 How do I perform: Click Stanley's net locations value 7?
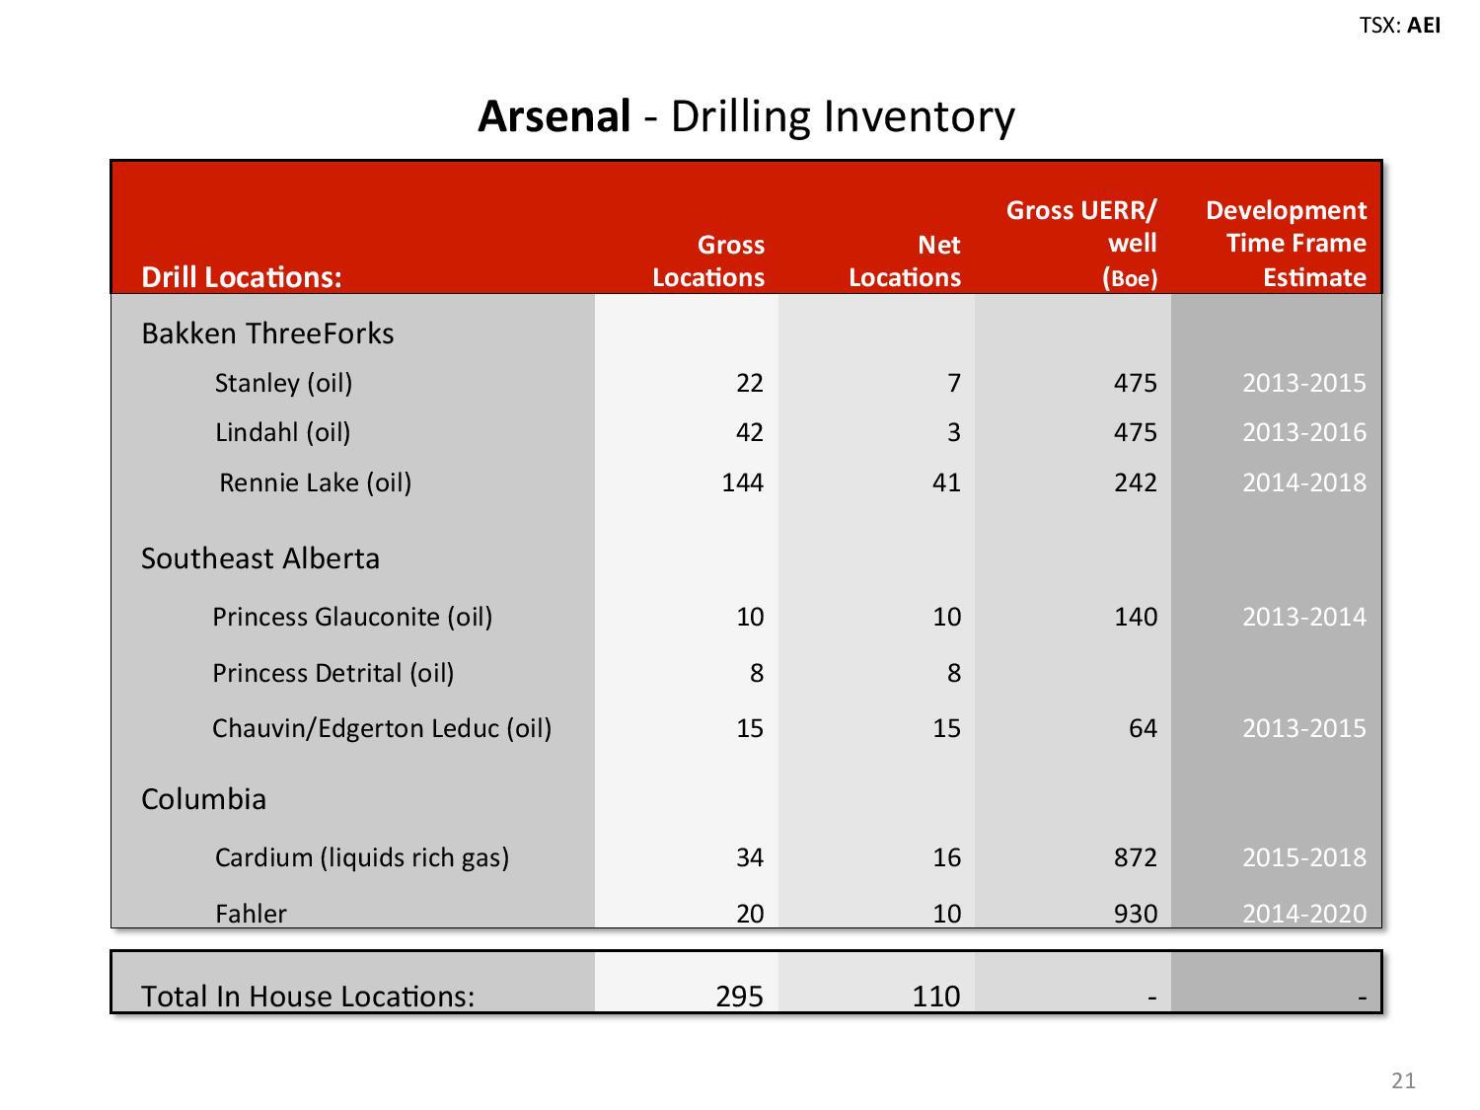[x=954, y=383]
